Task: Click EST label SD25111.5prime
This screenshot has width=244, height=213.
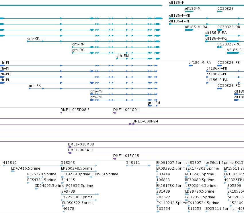Action: click(220, 209)
